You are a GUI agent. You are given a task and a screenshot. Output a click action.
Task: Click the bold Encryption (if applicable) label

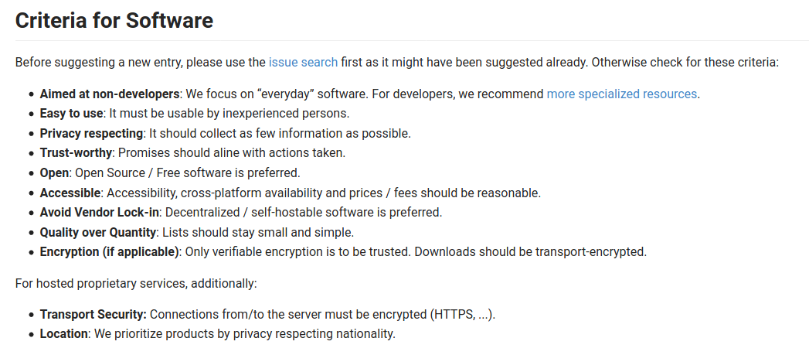(109, 251)
